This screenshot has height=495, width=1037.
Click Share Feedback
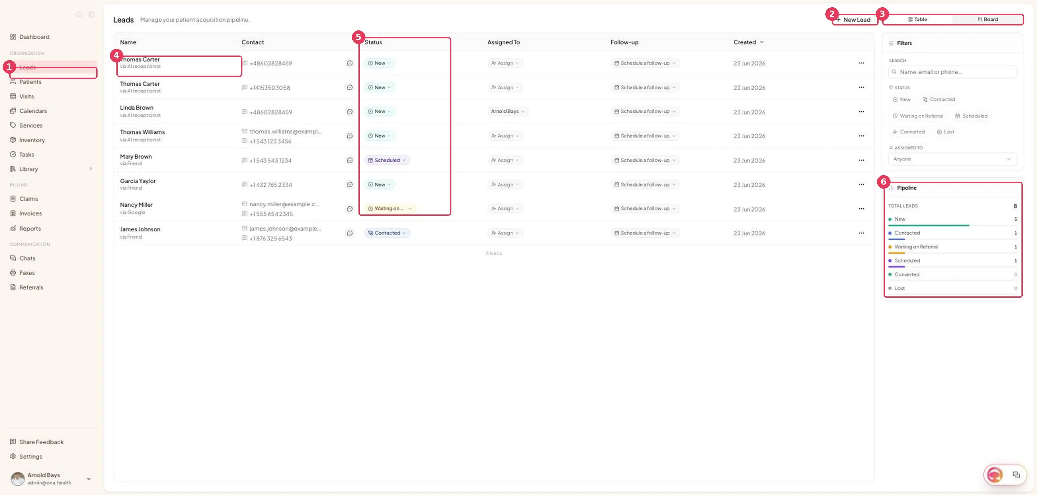pos(41,441)
